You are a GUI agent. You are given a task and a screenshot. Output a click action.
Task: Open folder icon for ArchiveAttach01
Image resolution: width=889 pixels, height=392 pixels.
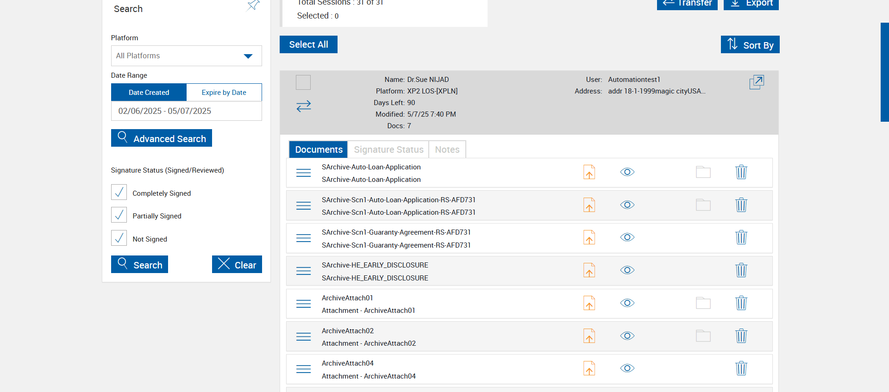click(x=703, y=303)
